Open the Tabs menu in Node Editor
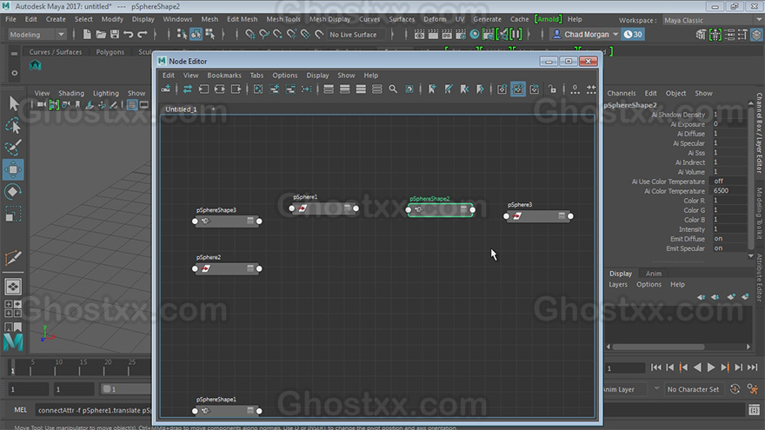765x430 pixels. (256, 76)
